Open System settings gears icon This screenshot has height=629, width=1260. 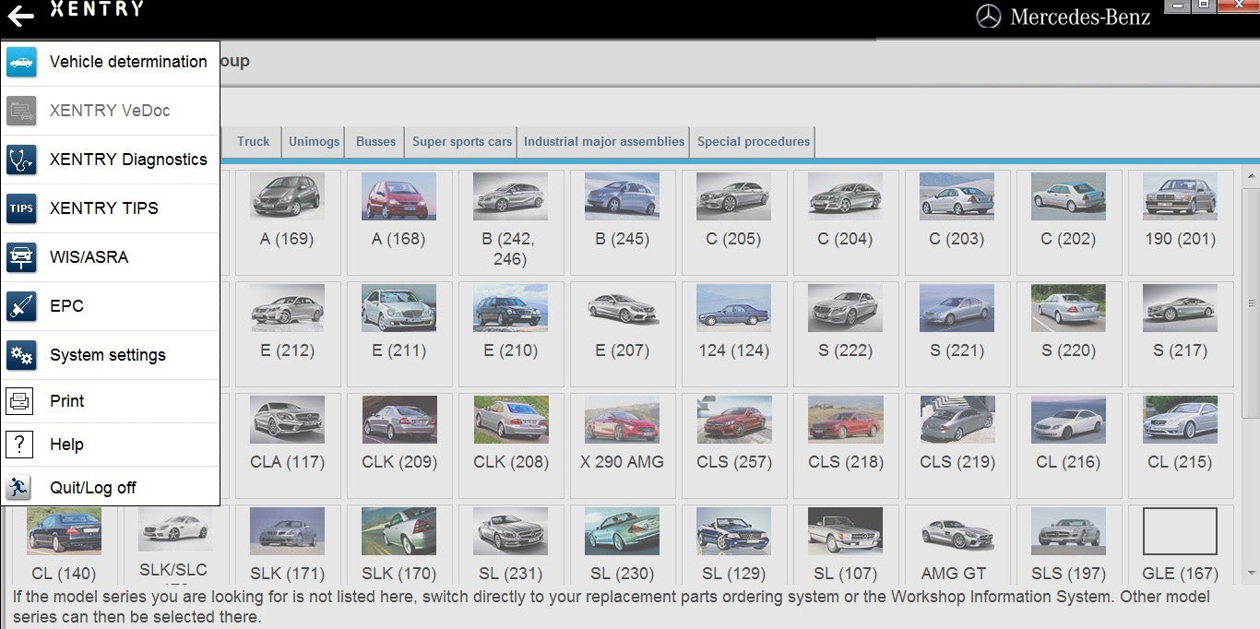[21, 355]
